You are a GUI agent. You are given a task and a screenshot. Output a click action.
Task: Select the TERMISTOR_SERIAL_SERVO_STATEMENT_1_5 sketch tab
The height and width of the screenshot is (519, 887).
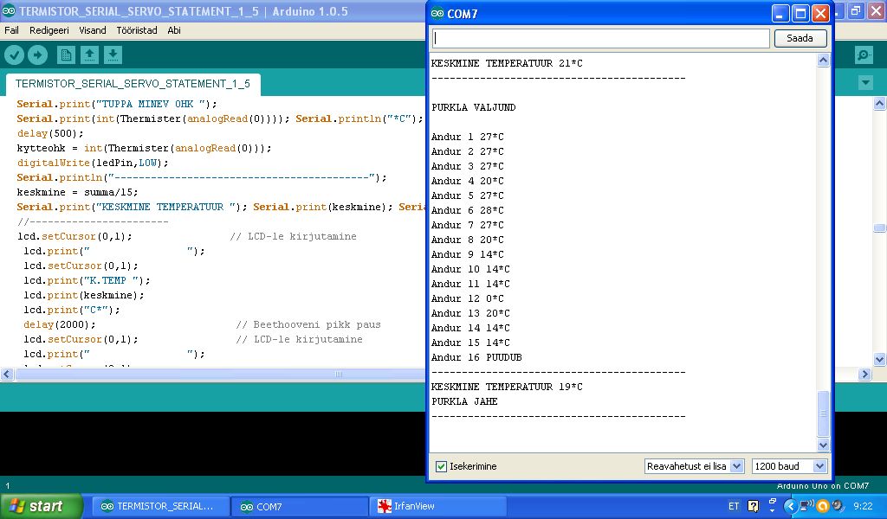pyautogui.click(x=133, y=84)
